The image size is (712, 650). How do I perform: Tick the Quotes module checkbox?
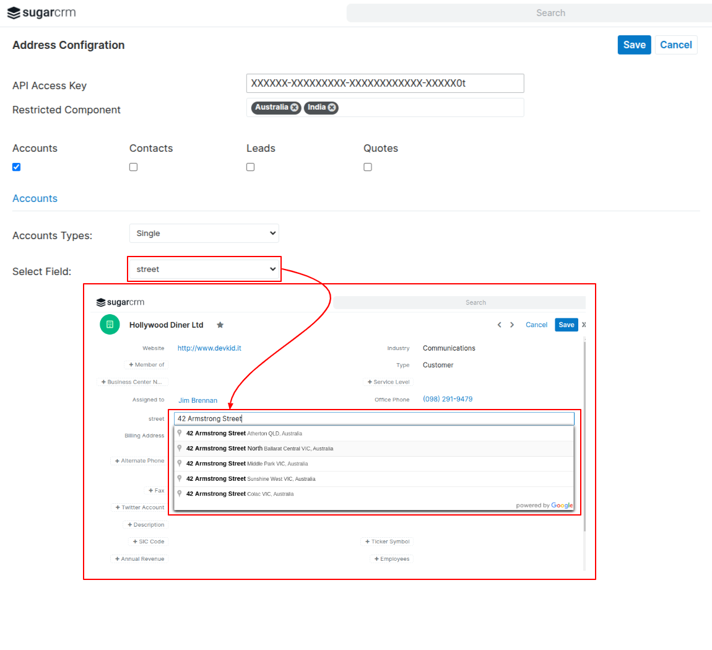pos(368,167)
